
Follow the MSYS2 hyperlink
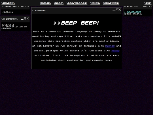pos(115,51)
